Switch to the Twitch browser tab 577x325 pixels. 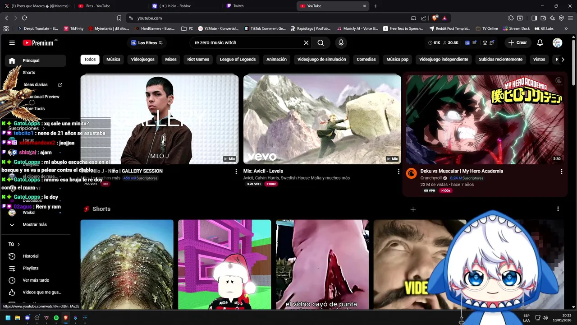pos(258,6)
